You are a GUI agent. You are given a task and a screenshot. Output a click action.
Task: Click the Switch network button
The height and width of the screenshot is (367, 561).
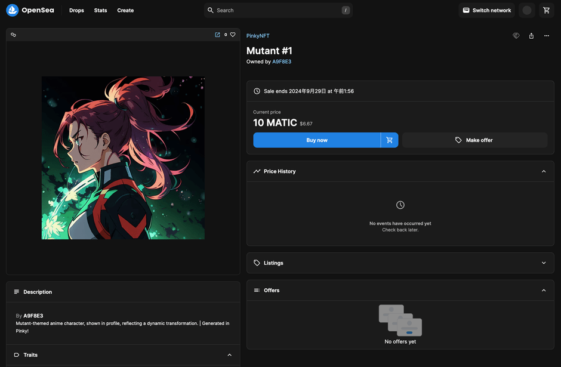pyautogui.click(x=486, y=10)
